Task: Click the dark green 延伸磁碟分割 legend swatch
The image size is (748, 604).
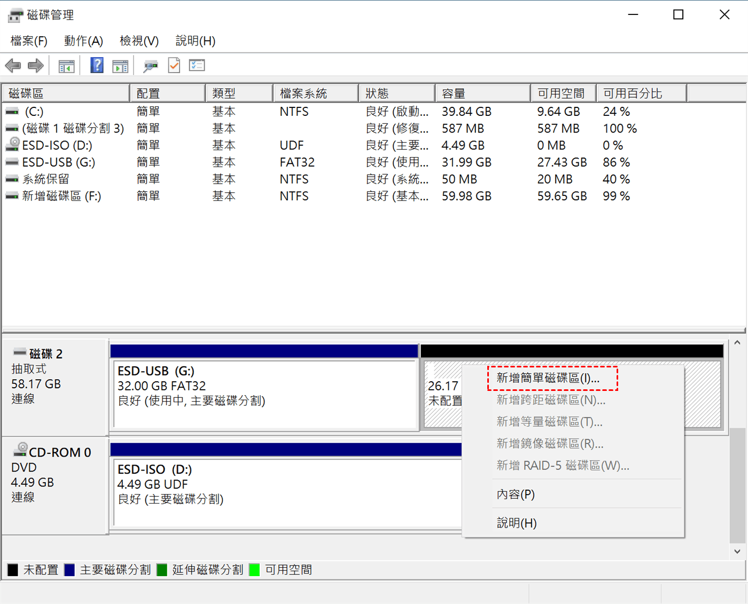Action: pos(162,570)
